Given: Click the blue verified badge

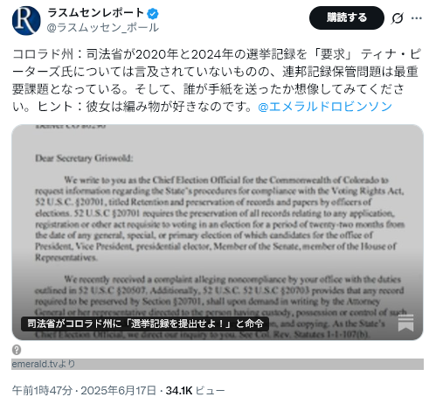Looking at the screenshot, I should [x=153, y=13].
